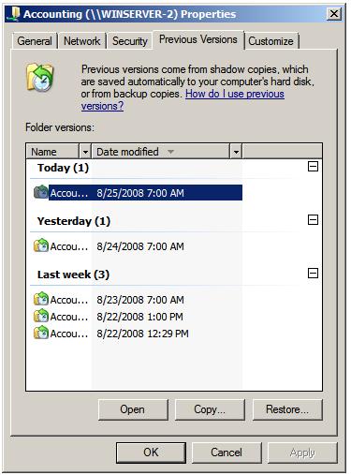The height and width of the screenshot is (475, 351).
Task: Click the network folder icon in title bar
Action: click(x=14, y=14)
